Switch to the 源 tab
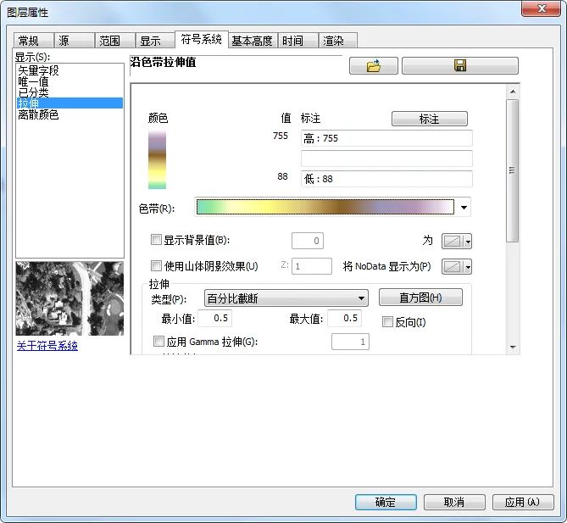 point(74,41)
